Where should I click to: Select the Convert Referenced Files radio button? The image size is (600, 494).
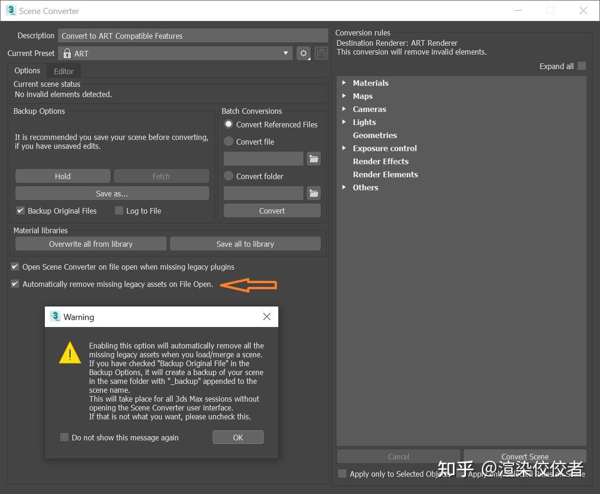(228, 124)
